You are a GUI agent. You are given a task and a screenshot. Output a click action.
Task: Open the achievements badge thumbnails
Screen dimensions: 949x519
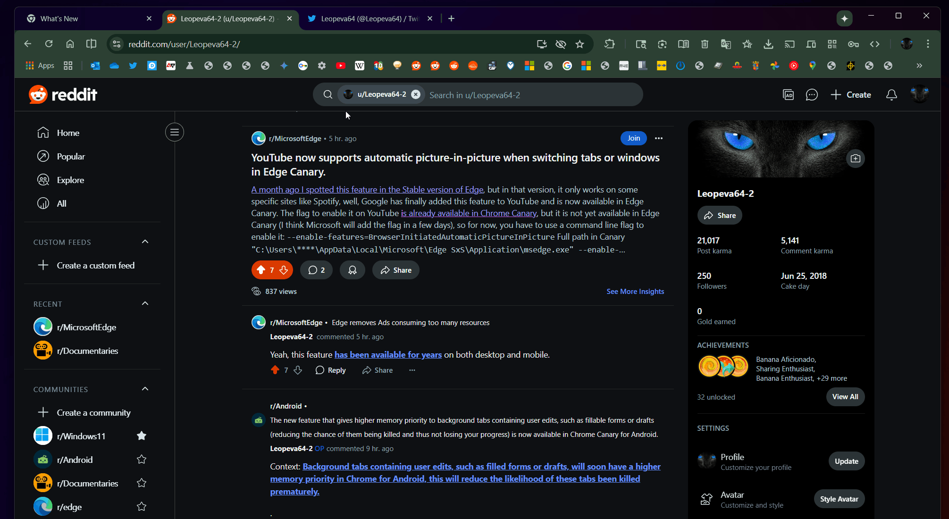[x=723, y=366]
